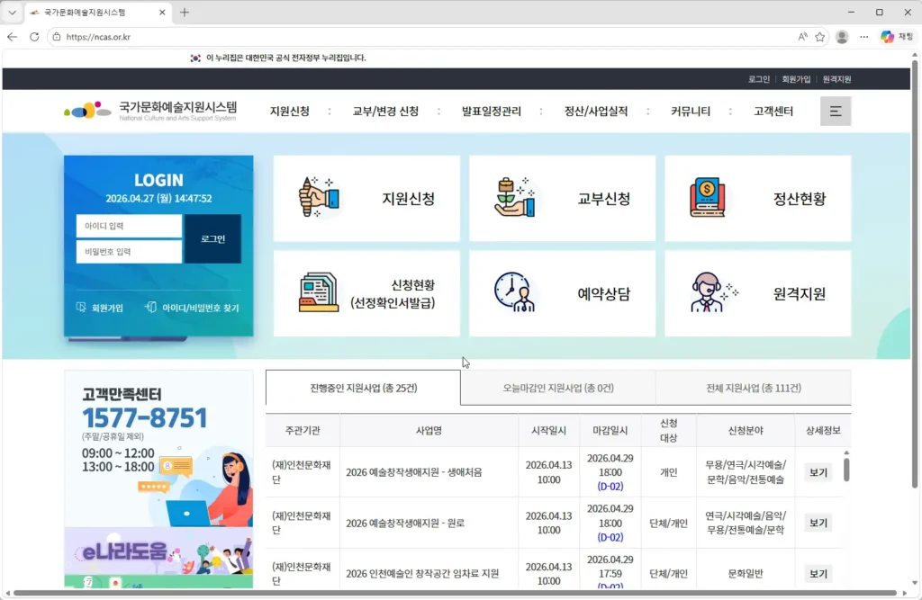Image resolution: width=922 pixels, height=600 pixels.
Task: Open the 발표일정관리 navigation menu
Action: point(491,111)
